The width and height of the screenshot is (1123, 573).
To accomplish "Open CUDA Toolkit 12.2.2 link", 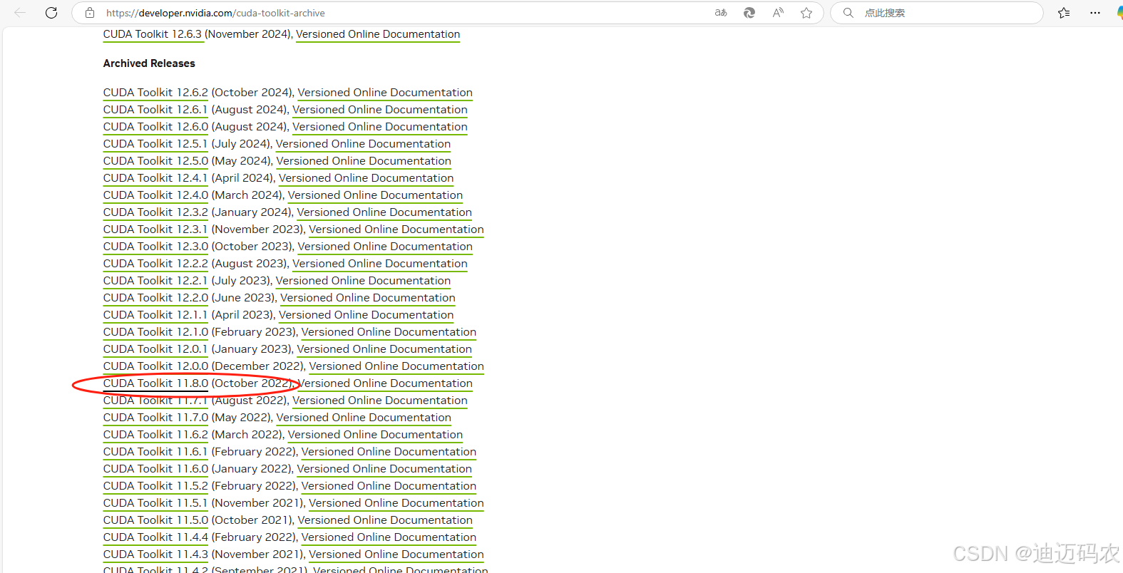I will tap(155, 264).
